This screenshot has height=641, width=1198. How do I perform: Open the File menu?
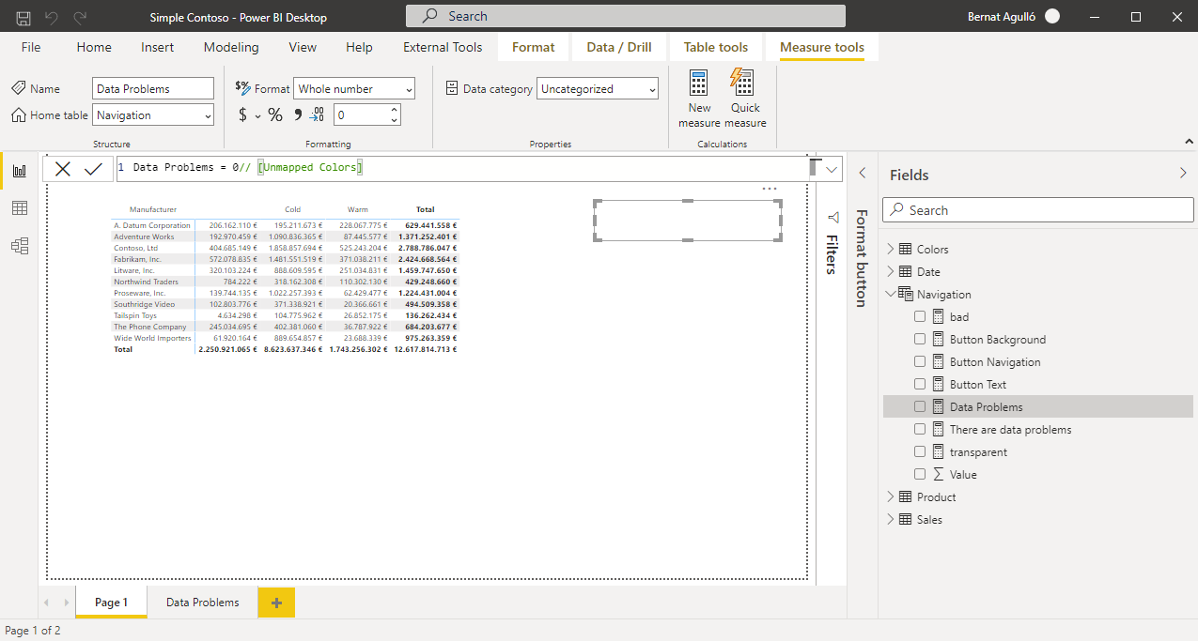tap(31, 47)
